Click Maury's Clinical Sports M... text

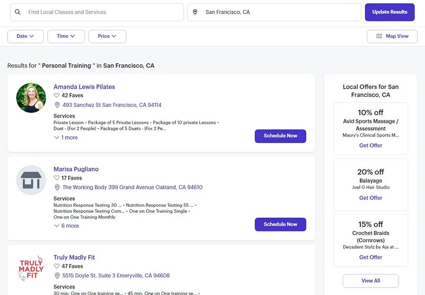click(x=371, y=135)
